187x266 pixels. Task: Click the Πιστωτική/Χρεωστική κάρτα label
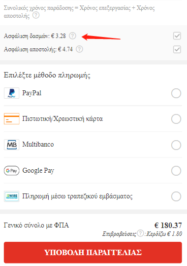pos(62,119)
